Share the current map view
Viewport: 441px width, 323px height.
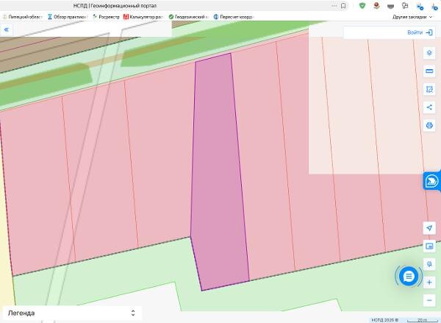[429, 107]
